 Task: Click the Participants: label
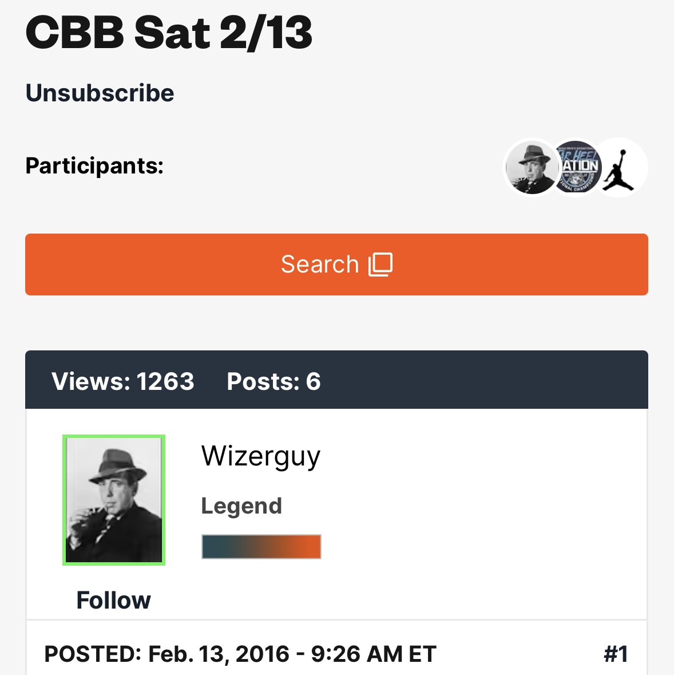[94, 166]
